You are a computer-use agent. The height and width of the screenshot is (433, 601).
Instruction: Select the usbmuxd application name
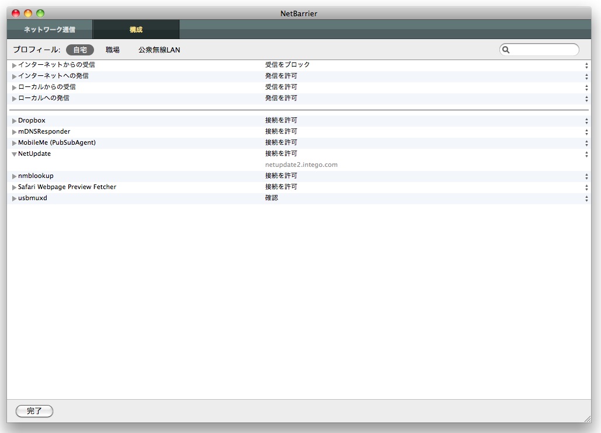pos(33,198)
